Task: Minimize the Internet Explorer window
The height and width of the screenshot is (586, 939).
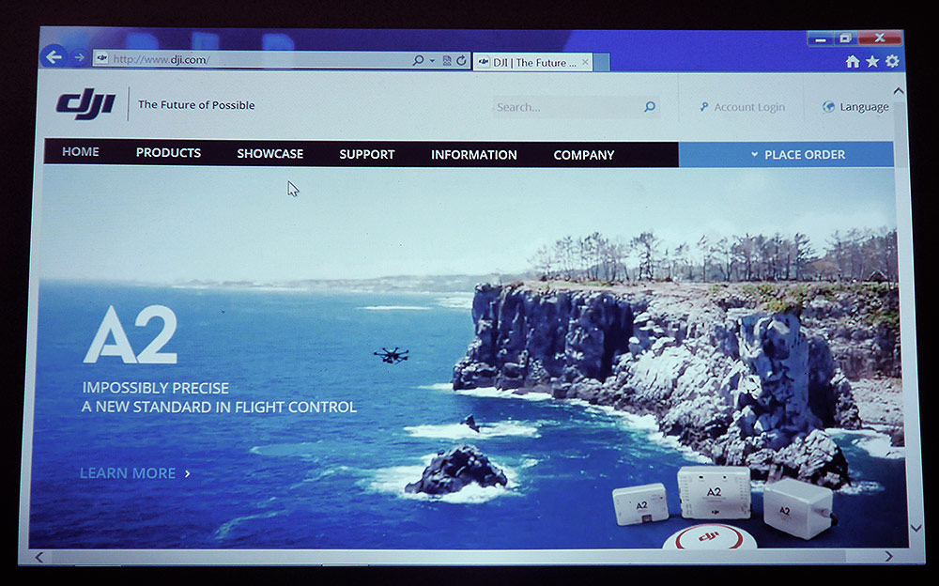Action: click(x=821, y=39)
